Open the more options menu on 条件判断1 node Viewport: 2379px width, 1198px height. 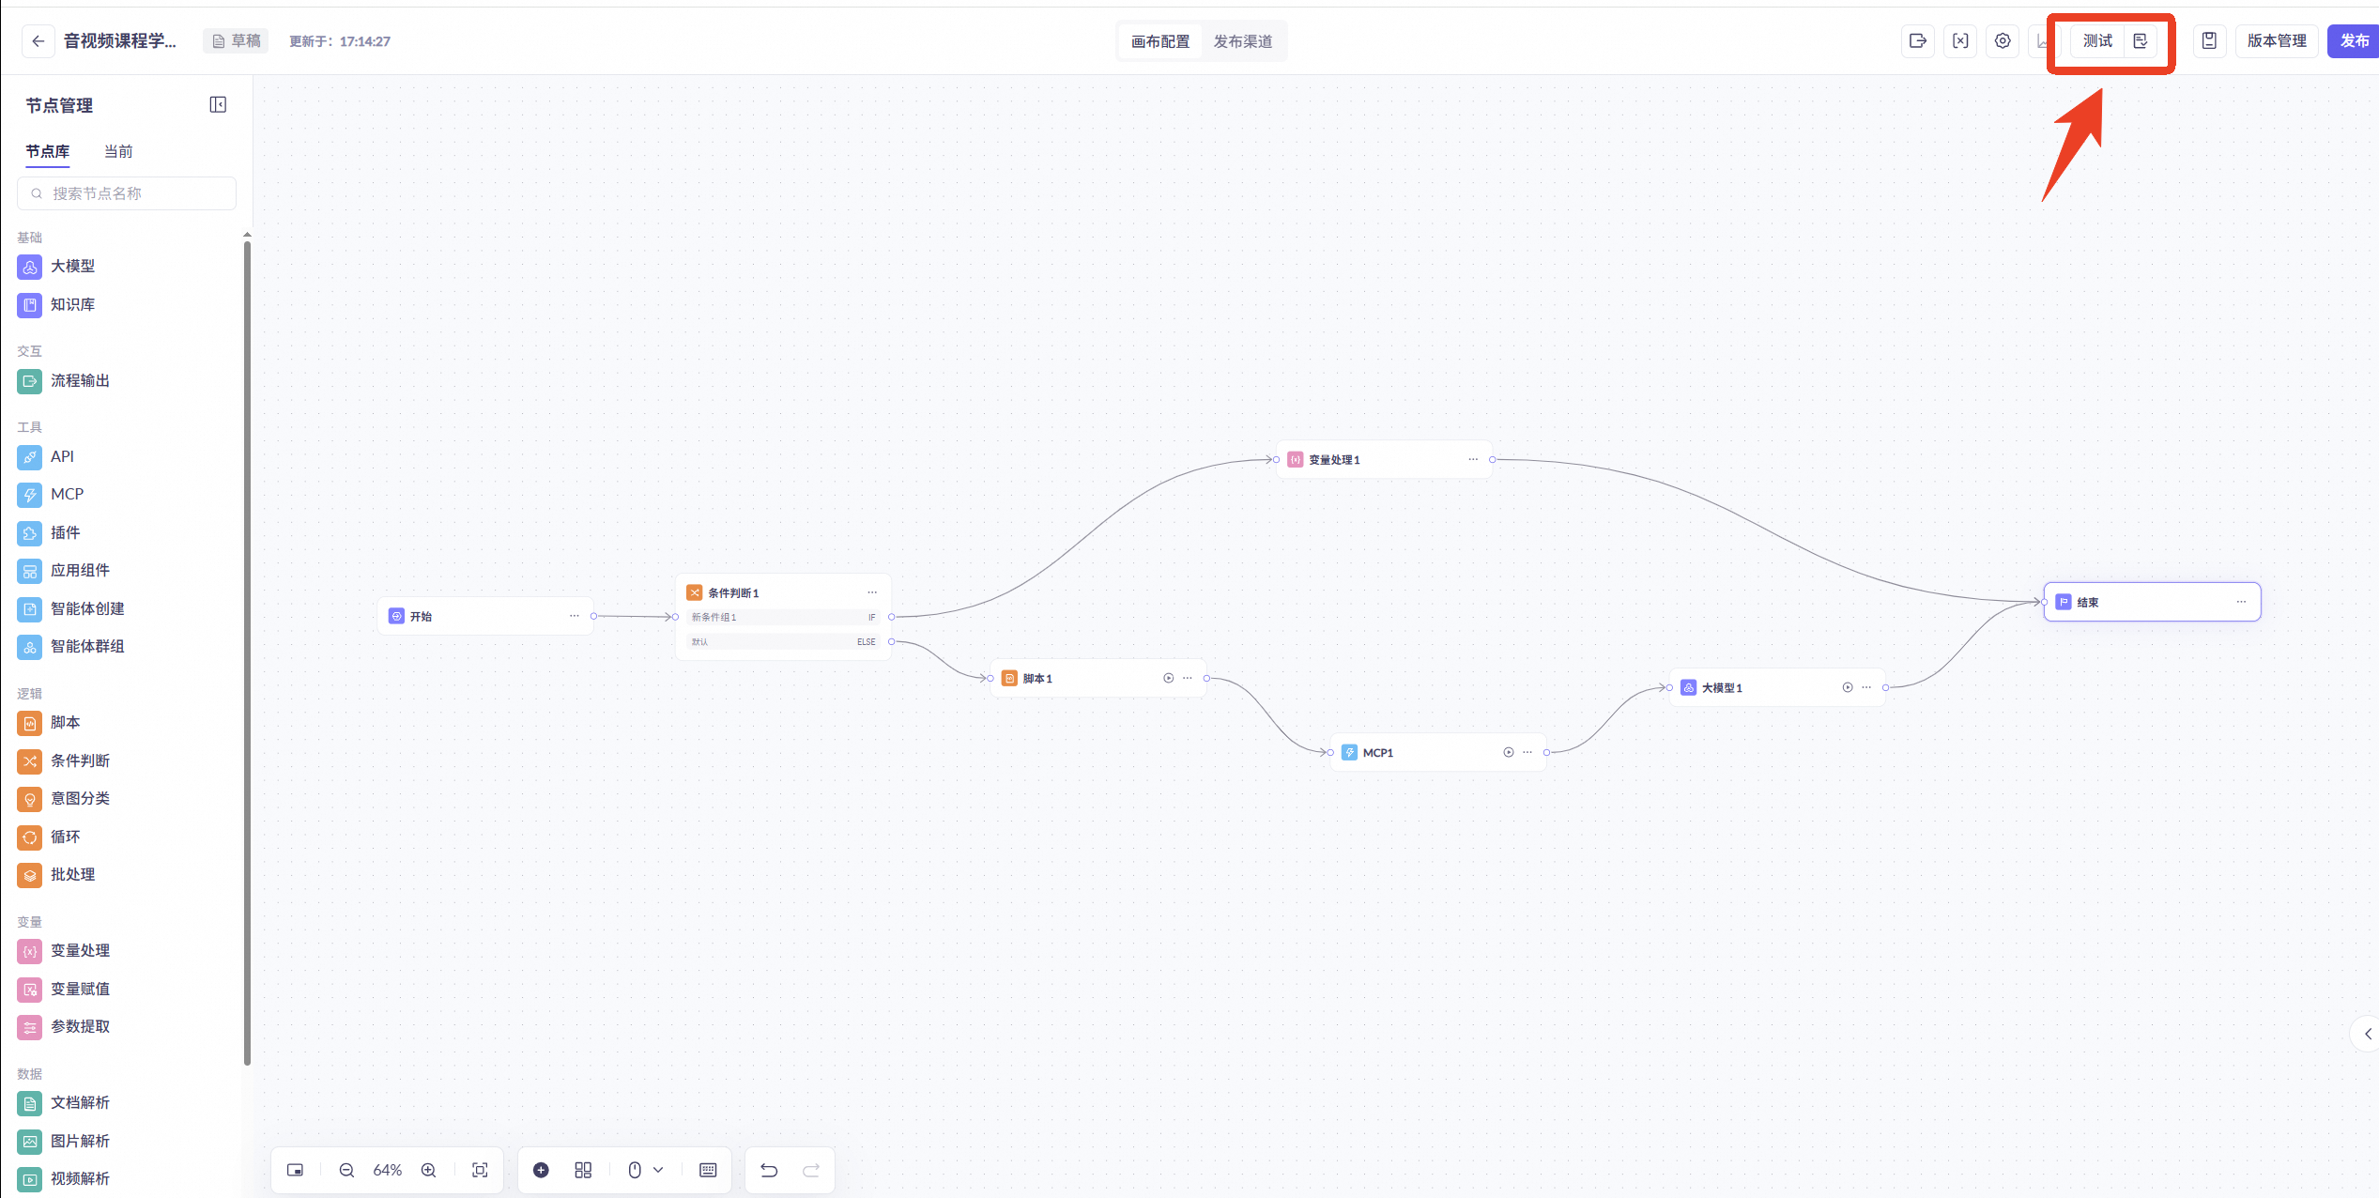point(872,592)
